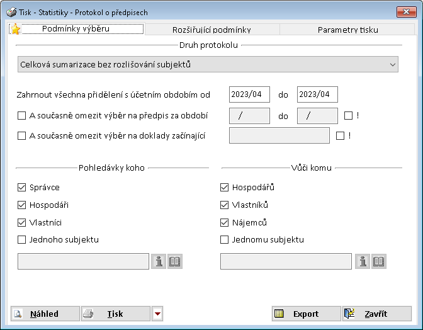Open the red arrow dropdown next to Tisk
423x330 pixels.
click(158, 314)
